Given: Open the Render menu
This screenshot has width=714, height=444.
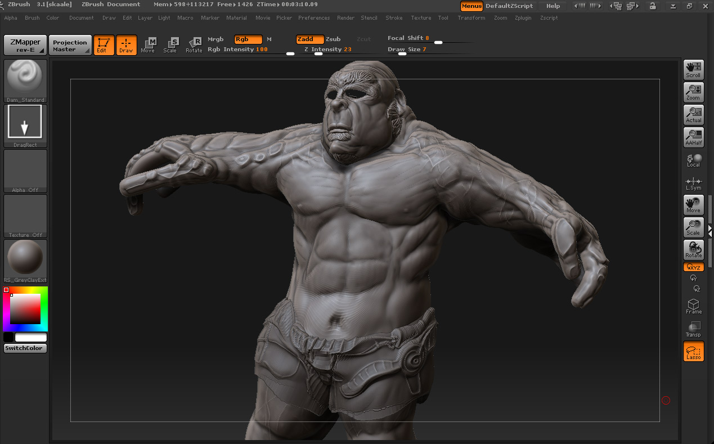Looking at the screenshot, I should coord(346,18).
